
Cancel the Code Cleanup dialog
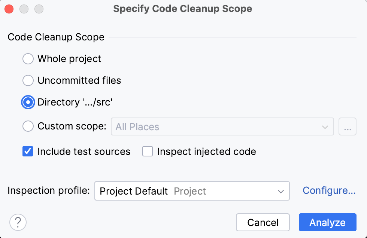click(263, 222)
